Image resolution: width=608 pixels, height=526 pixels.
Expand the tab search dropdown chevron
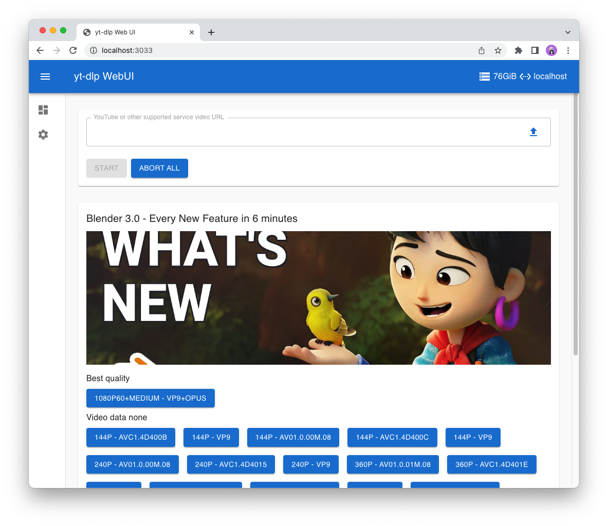pyautogui.click(x=568, y=32)
